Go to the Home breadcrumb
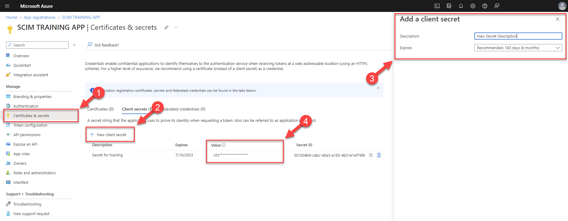Screen dimensions: 568x221 click(12, 17)
